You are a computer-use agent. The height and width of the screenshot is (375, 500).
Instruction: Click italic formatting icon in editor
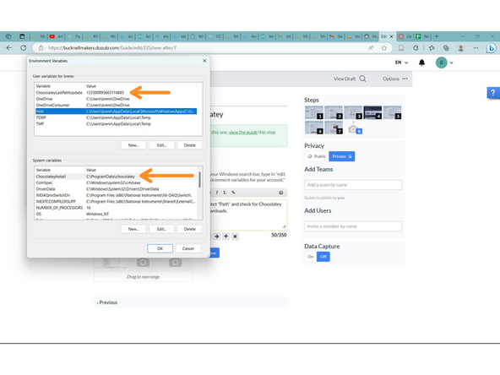pos(217,193)
